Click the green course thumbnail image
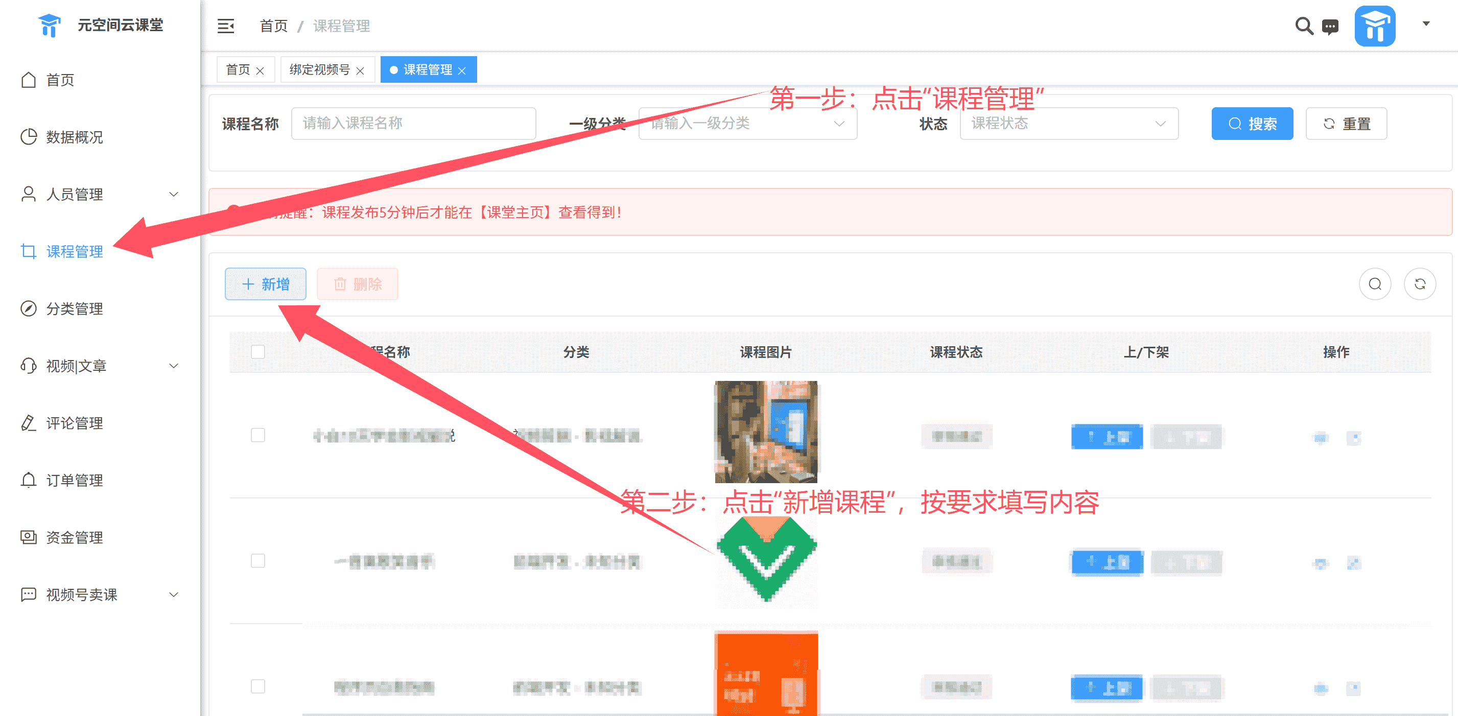Image resolution: width=1458 pixels, height=716 pixels. pos(766,561)
